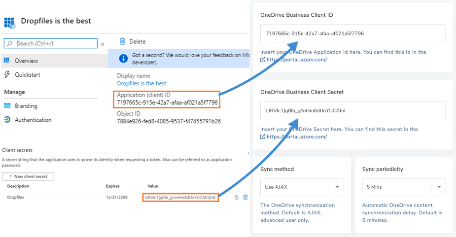Viewport: 456px width, 237px height.
Task: Open the Sync method dropdown
Action: coord(337,187)
